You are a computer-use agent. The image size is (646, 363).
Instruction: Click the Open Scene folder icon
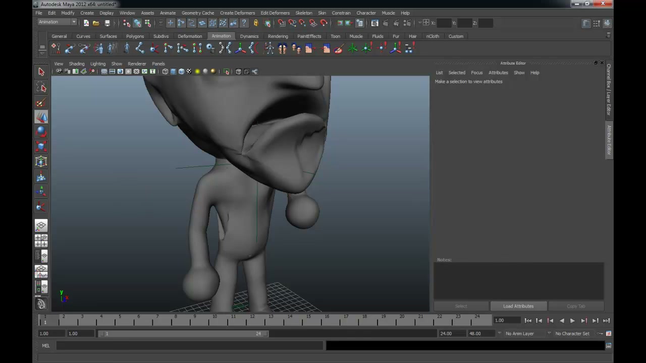(96, 23)
